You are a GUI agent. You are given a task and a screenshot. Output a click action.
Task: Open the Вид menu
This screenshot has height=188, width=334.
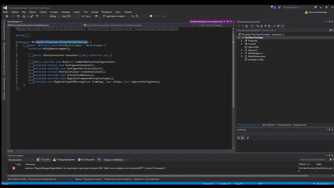coord(24,12)
